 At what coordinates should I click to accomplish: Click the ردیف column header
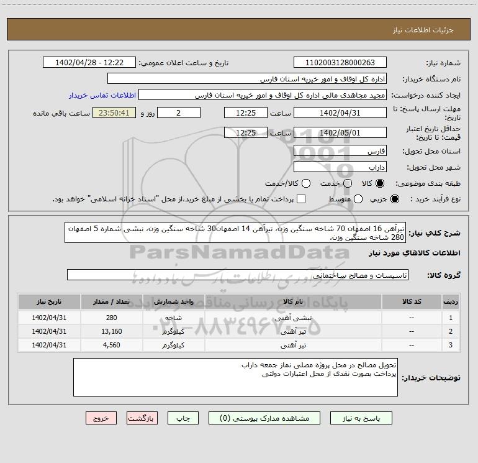[451, 301]
